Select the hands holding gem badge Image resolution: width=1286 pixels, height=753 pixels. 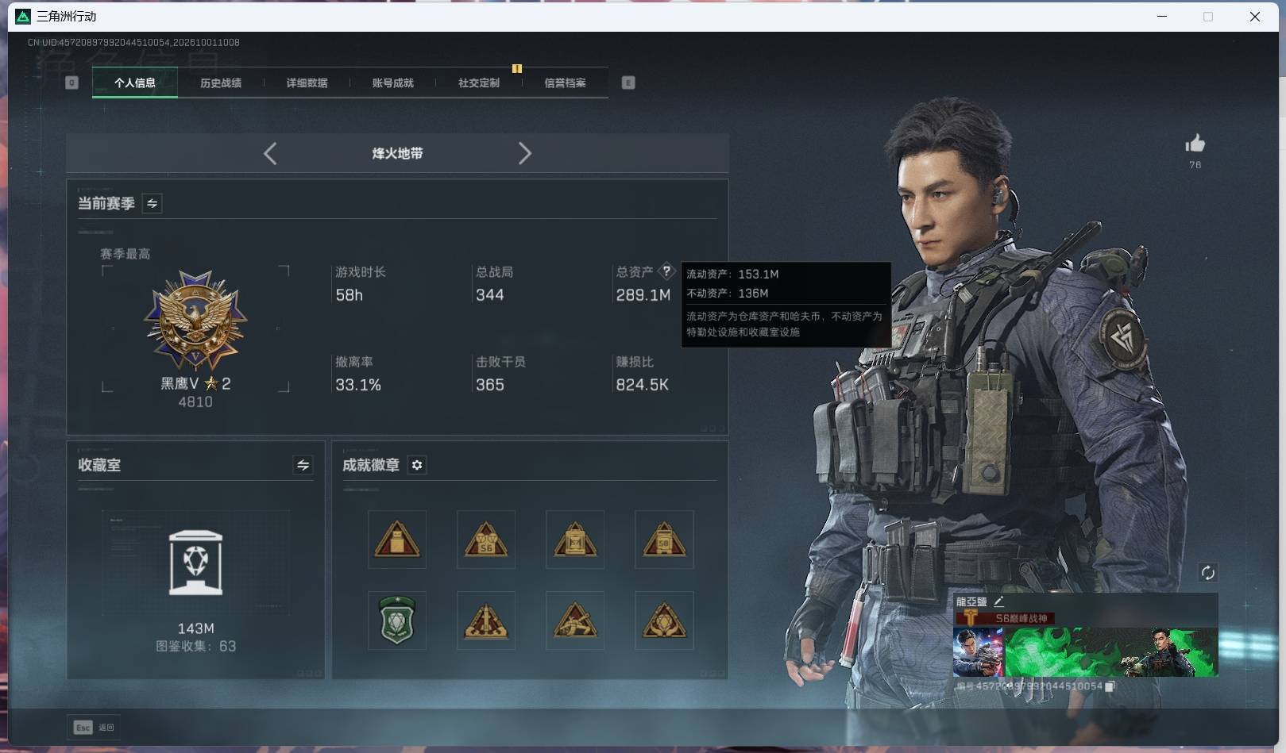[664, 620]
